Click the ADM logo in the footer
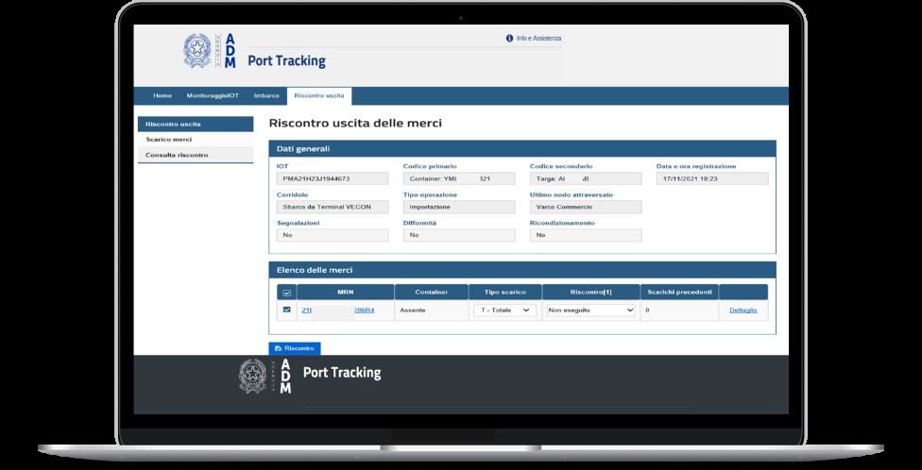Screen dimensions: 922x470 (285, 376)
